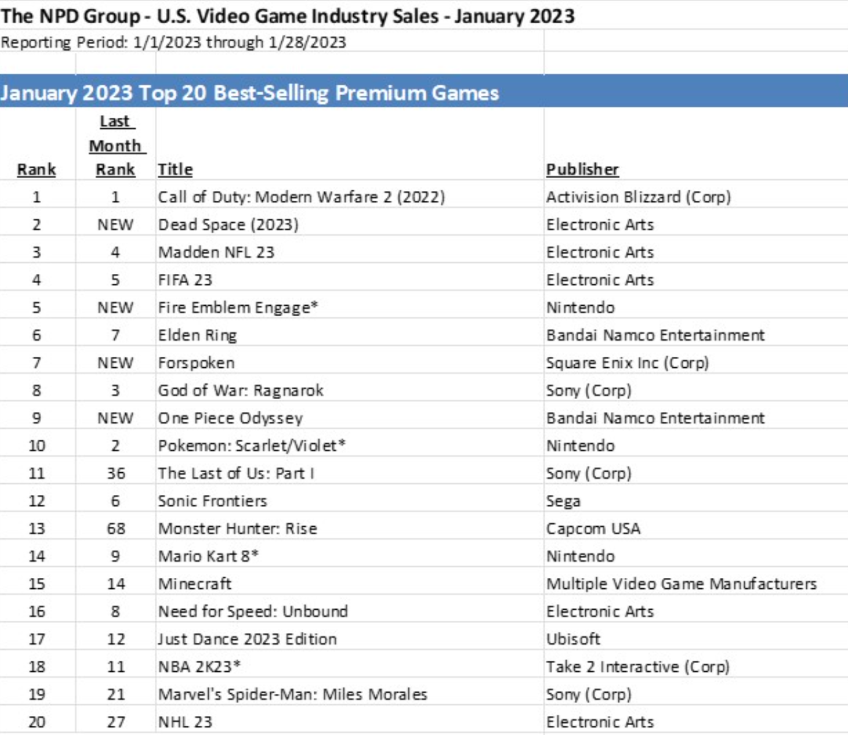Select the Marvel's Spider-Man: Miles Morales cell
The image size is (848, 735).
pyautogui.click(x=292, y=694)
